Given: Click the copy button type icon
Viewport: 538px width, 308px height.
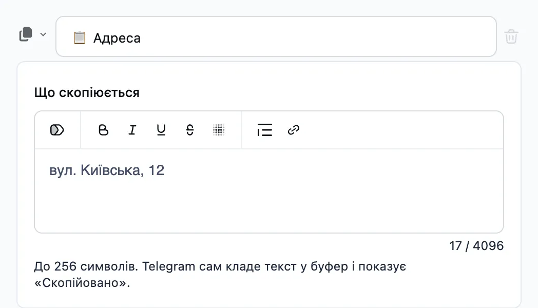Looking at the screenshot, I should [x=26, y=34].
